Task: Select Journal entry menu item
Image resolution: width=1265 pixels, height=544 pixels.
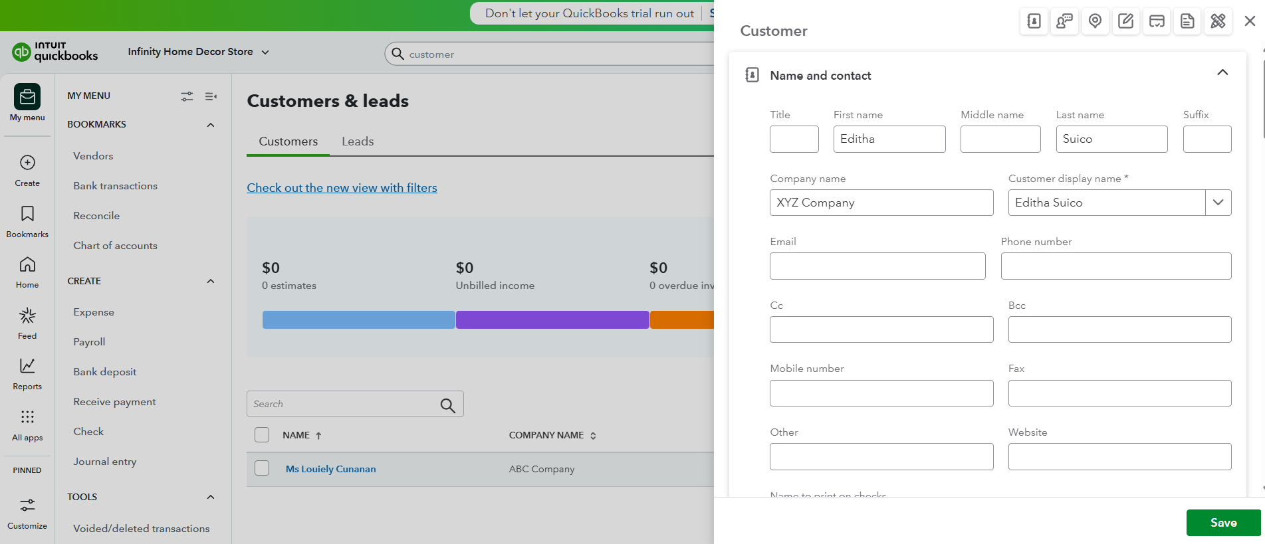Action: tap(105, 462)
